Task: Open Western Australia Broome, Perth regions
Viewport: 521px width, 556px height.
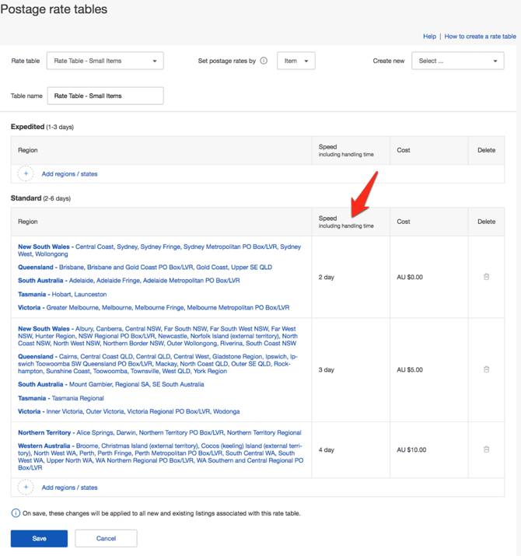Action: pyautogui.click(x=161, y=456)
